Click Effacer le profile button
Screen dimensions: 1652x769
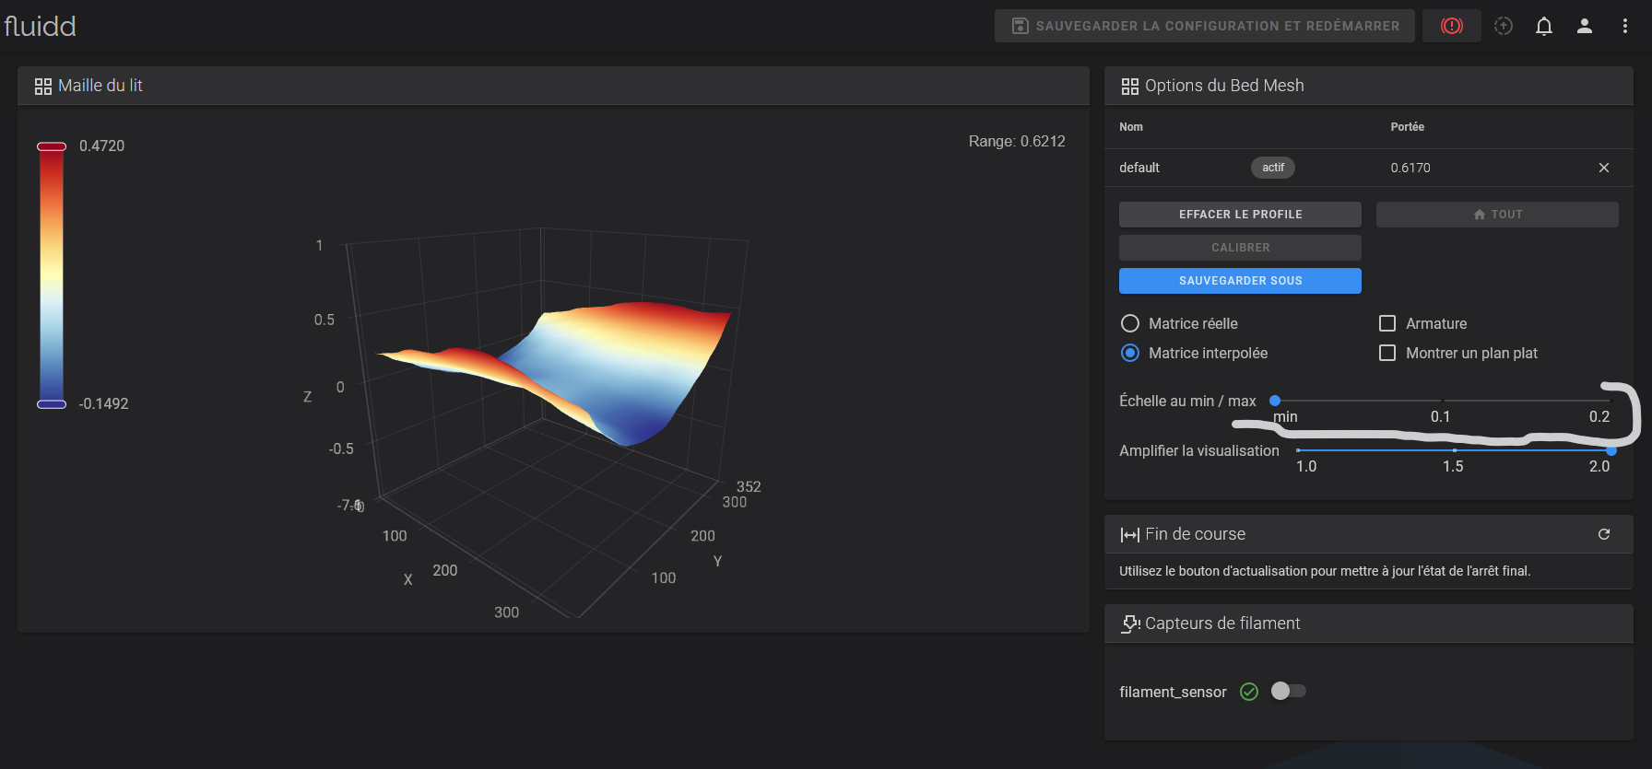pyautogui.click(x=1240, y=215)
